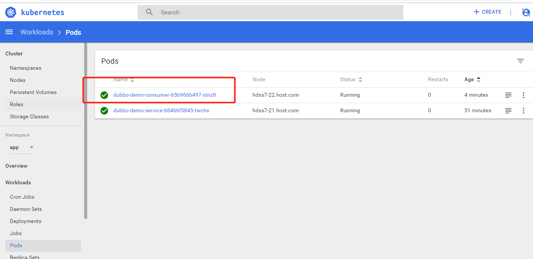Image resolution: width=533 pixels, height=259 pixels.
Task: Open logs icon for dubbo-demo-consumer pod
Action: (508, 95)
